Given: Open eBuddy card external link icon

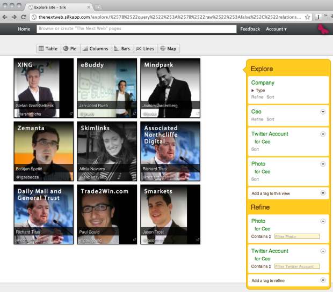Looking at the screenshot, I should (134, 114).
